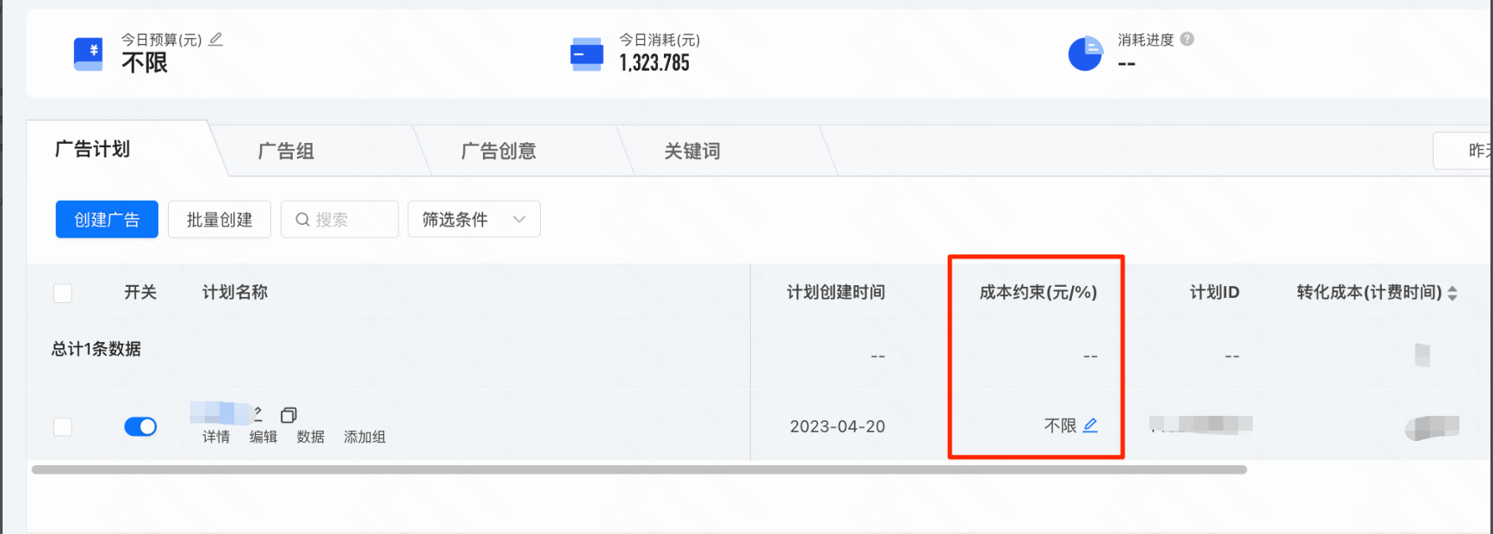Expand the 筛选条件 dropdown
Viewport: 1493px width, 534px height.
(x=474, y=219)
